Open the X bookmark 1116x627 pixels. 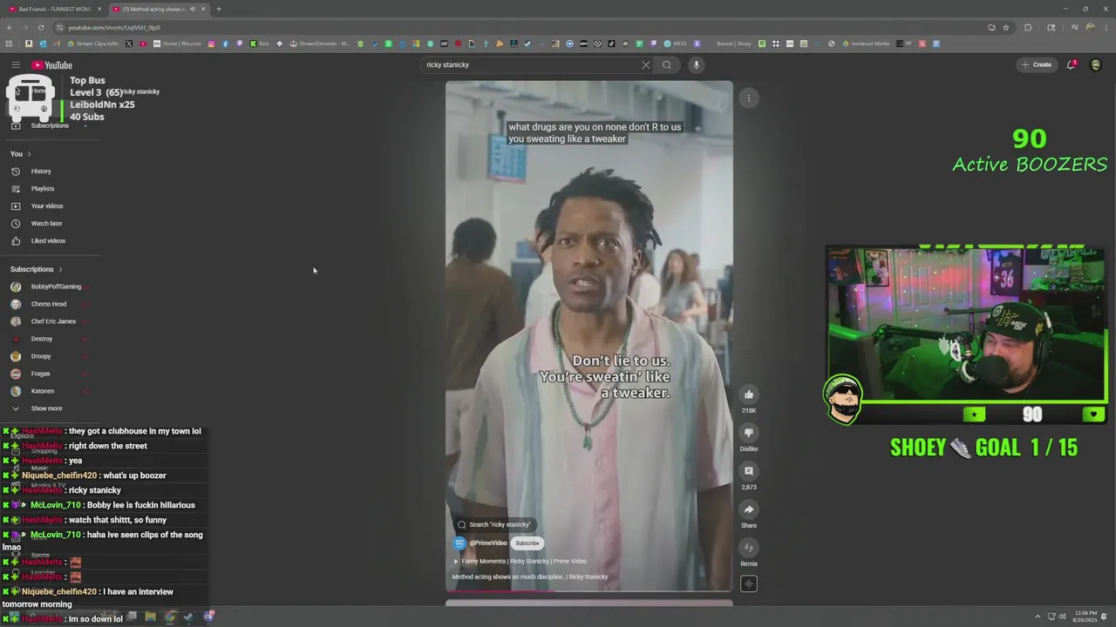click(129, 44)
